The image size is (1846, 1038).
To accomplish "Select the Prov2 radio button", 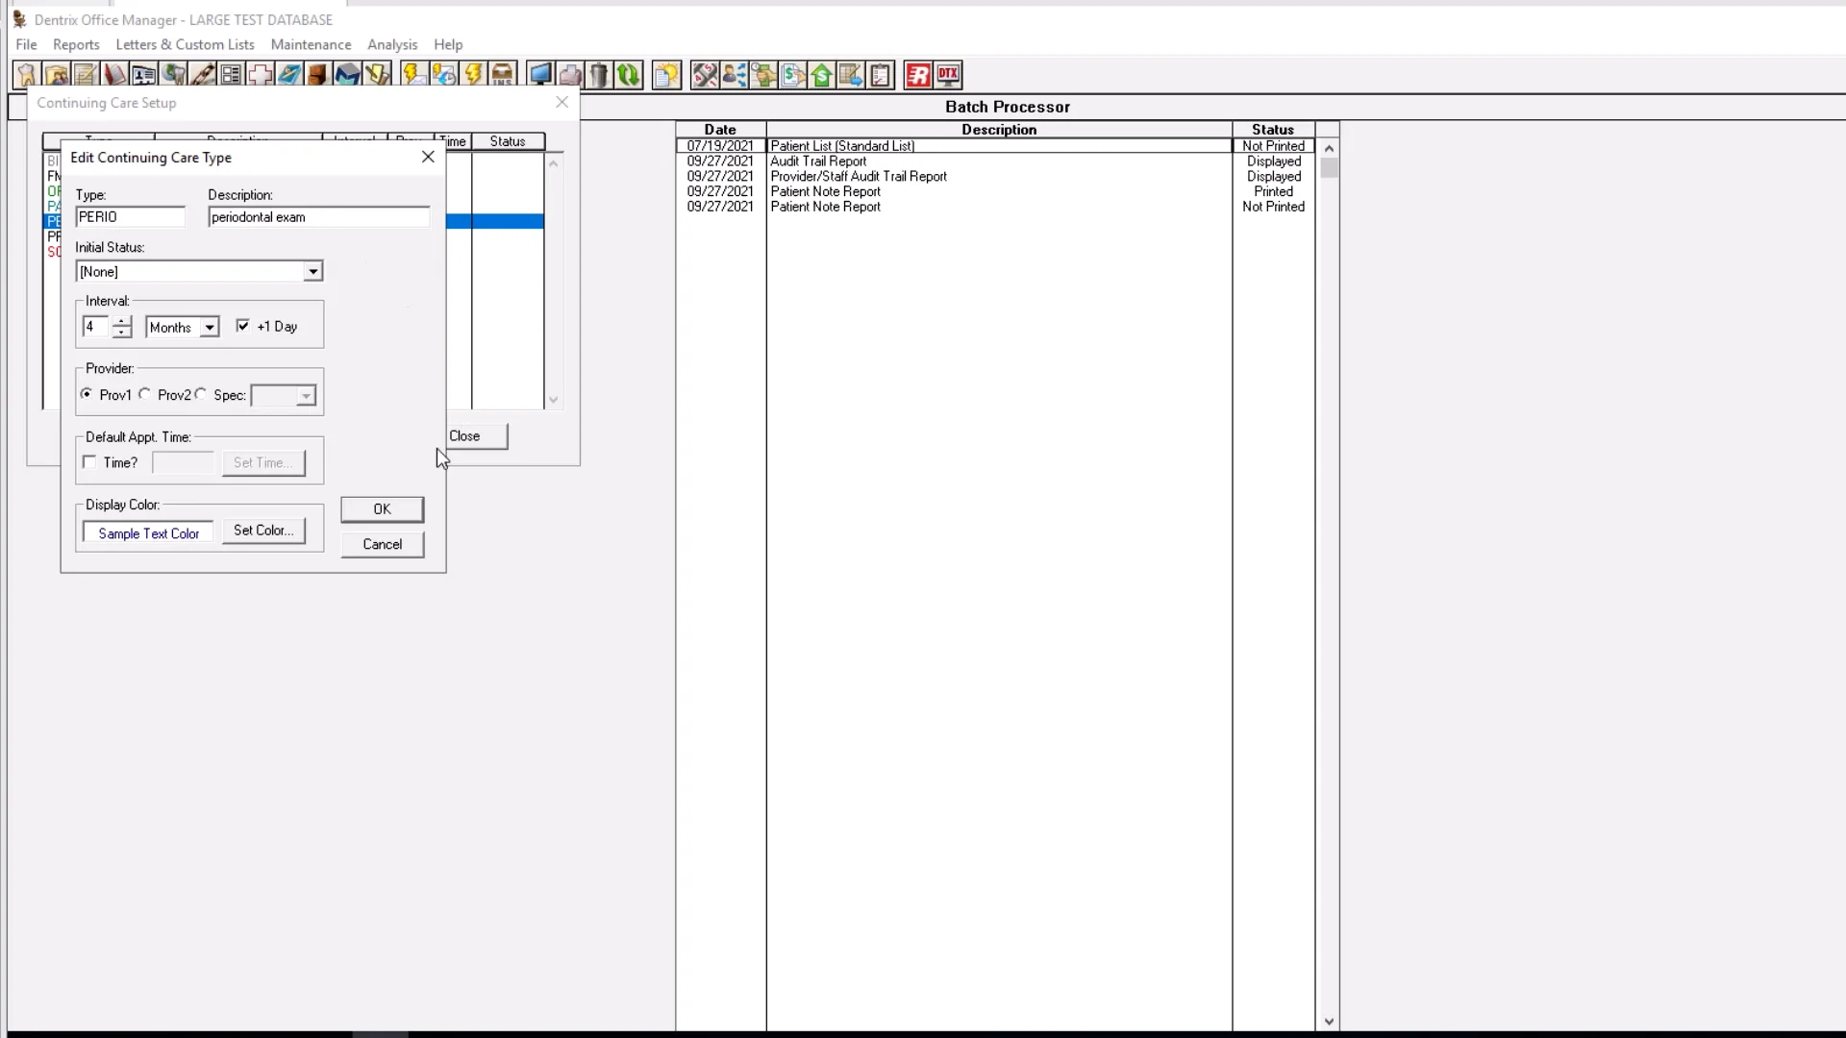I will [145, 394].
